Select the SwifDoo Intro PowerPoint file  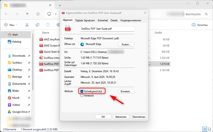tap(49, 58)
